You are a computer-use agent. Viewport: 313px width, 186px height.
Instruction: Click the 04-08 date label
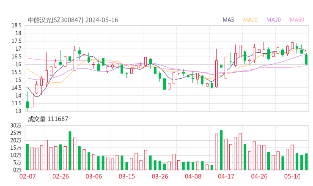click(193, 176)
